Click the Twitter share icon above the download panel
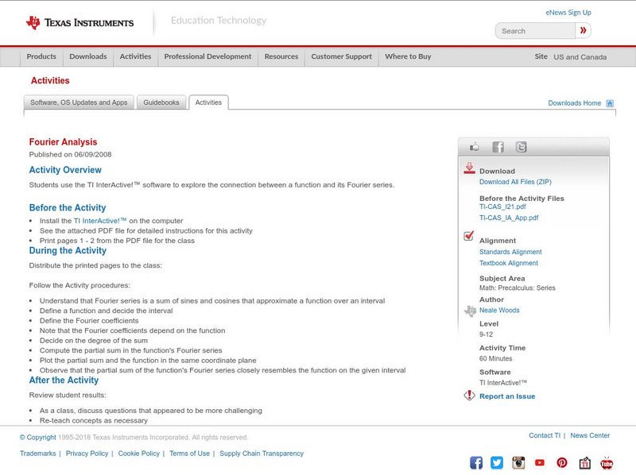This screenshot has width=636, height=475. coord(522,146)
